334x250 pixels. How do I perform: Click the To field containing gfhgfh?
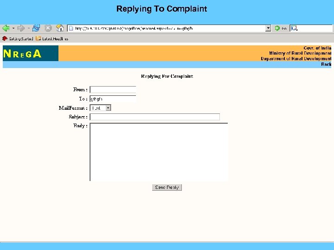tap(113, 99)
